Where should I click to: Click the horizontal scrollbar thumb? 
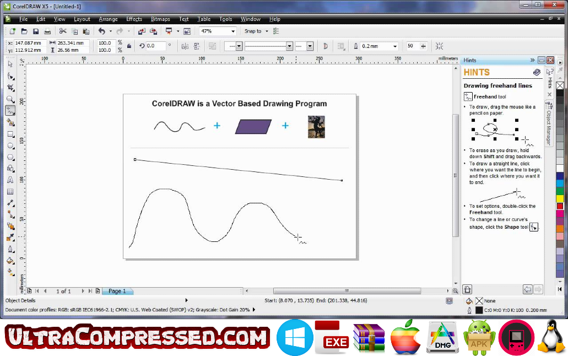pyautogui.click(x=347, y=291)
